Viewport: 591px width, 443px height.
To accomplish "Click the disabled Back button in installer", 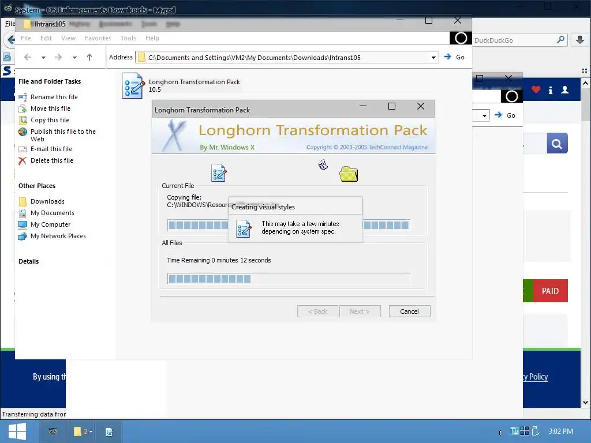I will pos(317,311).
